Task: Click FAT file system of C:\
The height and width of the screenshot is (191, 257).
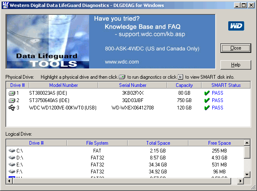Action: click(x=97, y=150)
